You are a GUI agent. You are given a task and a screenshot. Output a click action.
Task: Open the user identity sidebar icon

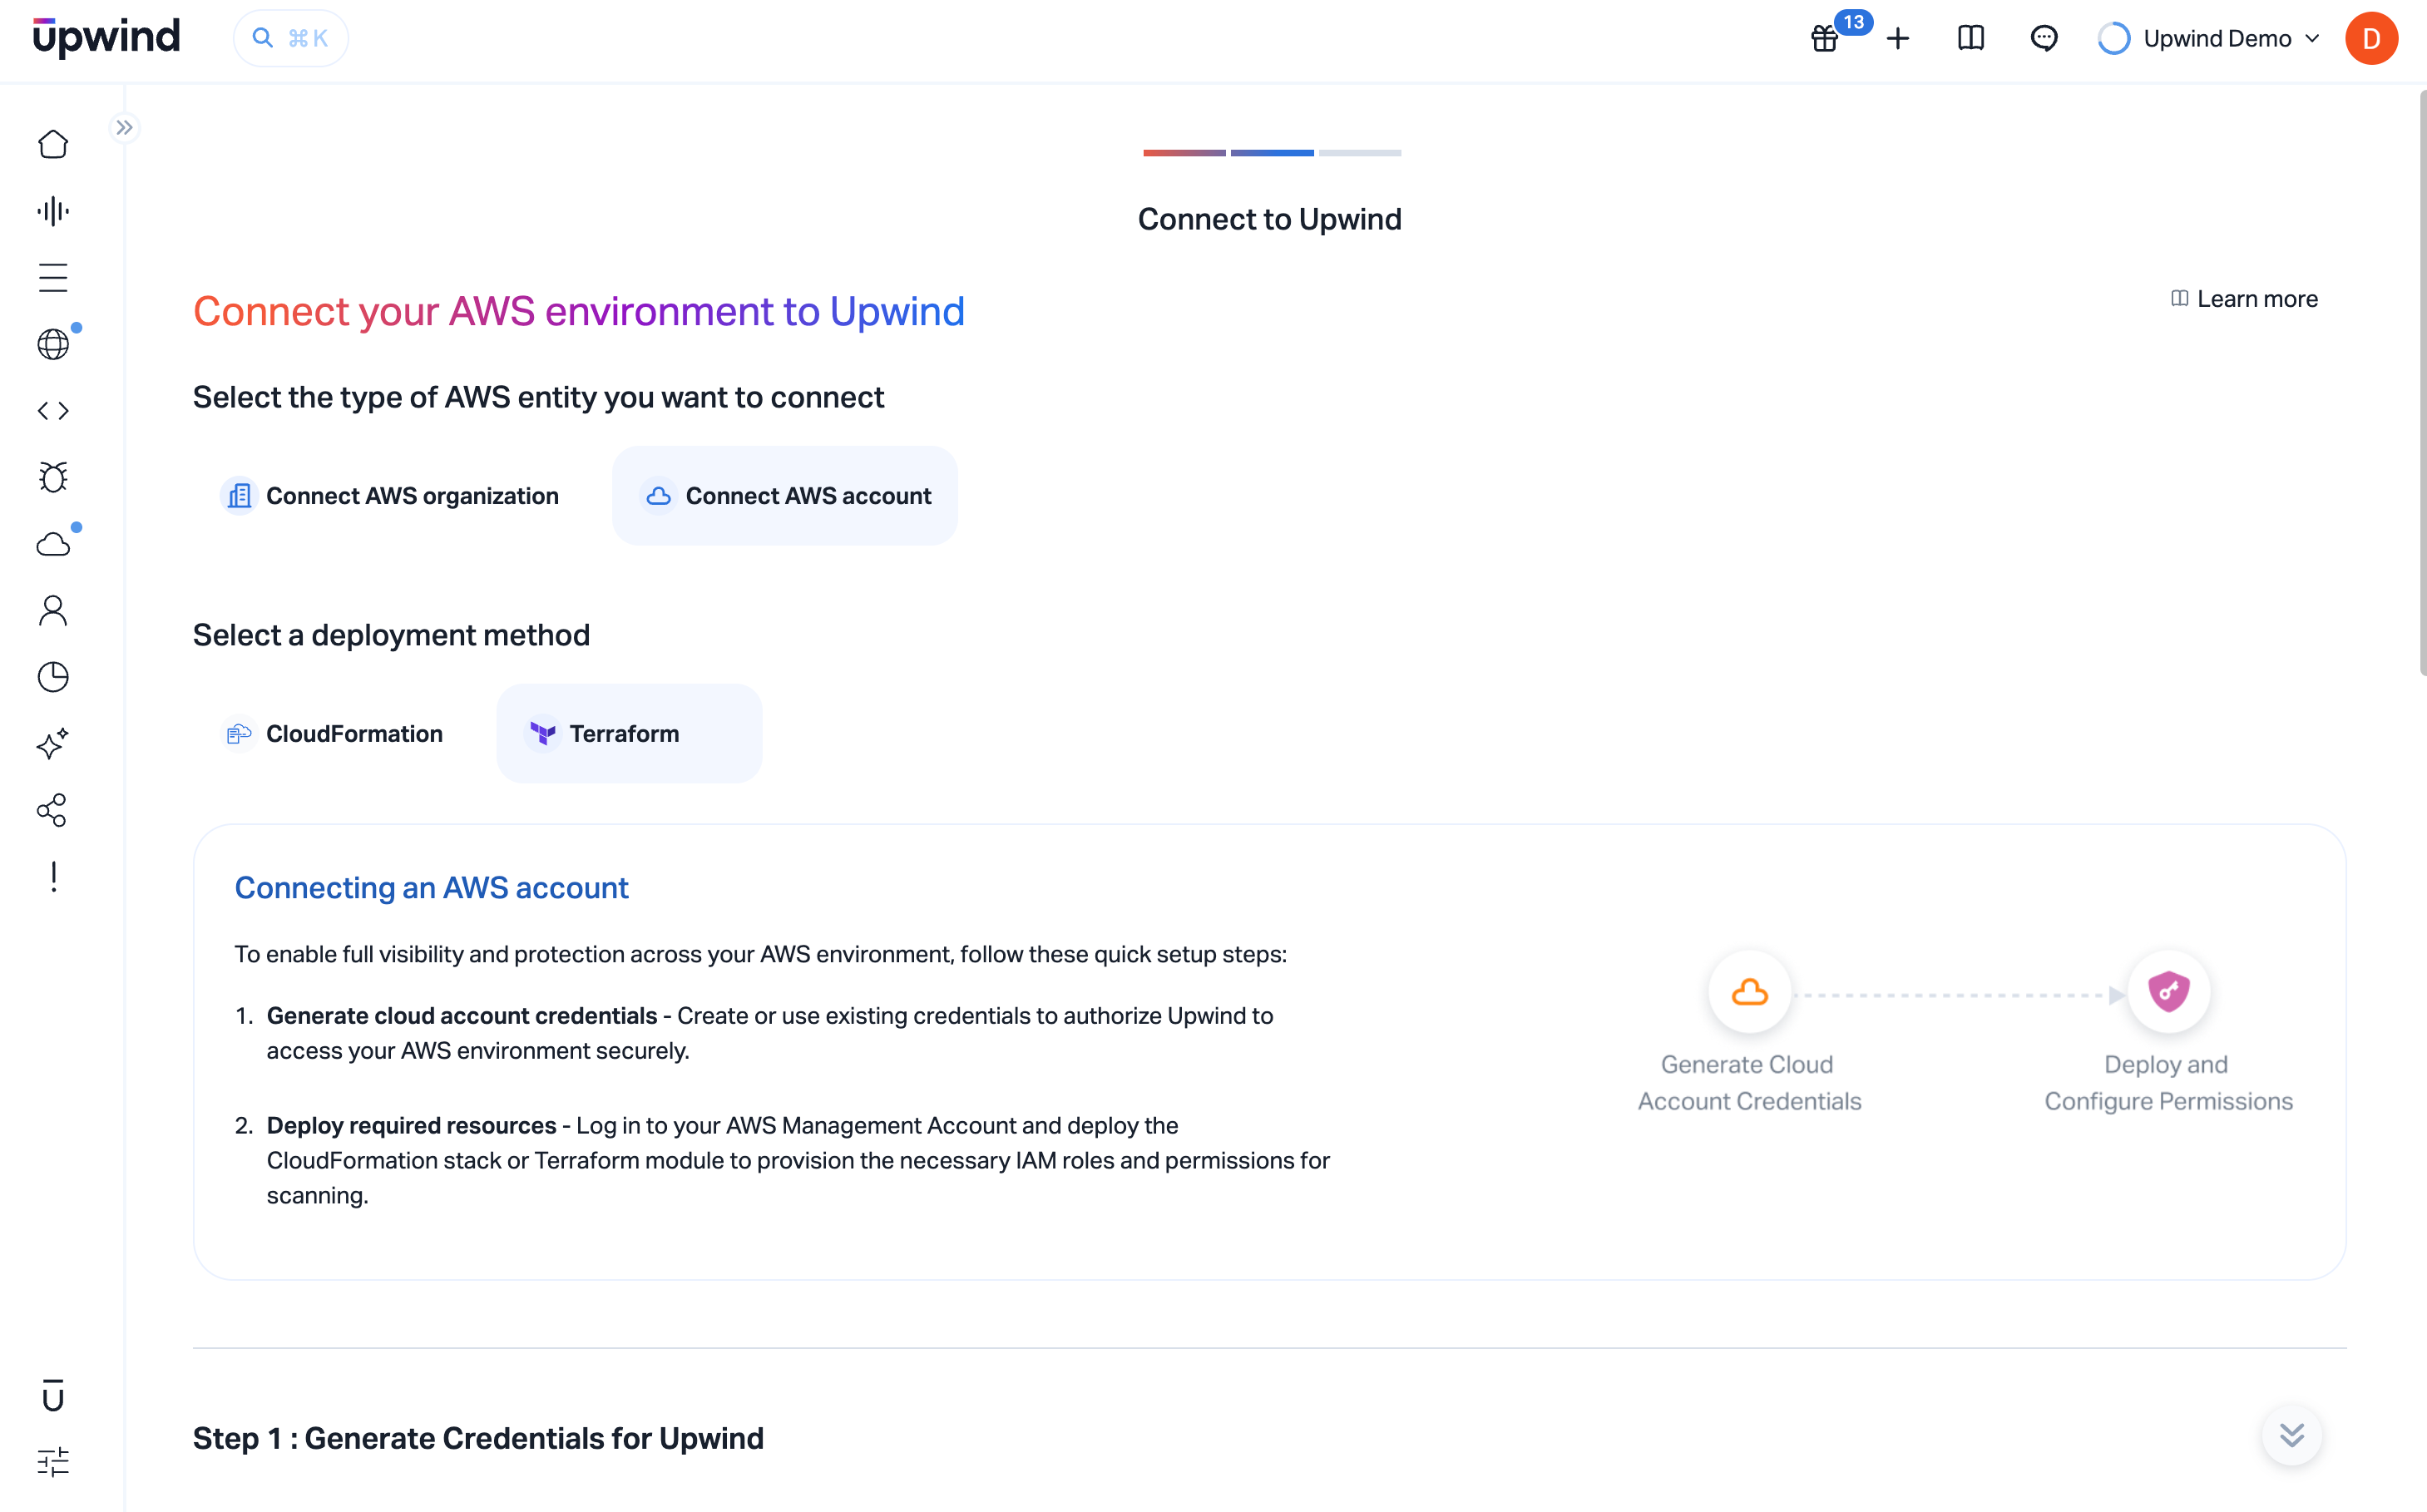click(x=53, y=611)
